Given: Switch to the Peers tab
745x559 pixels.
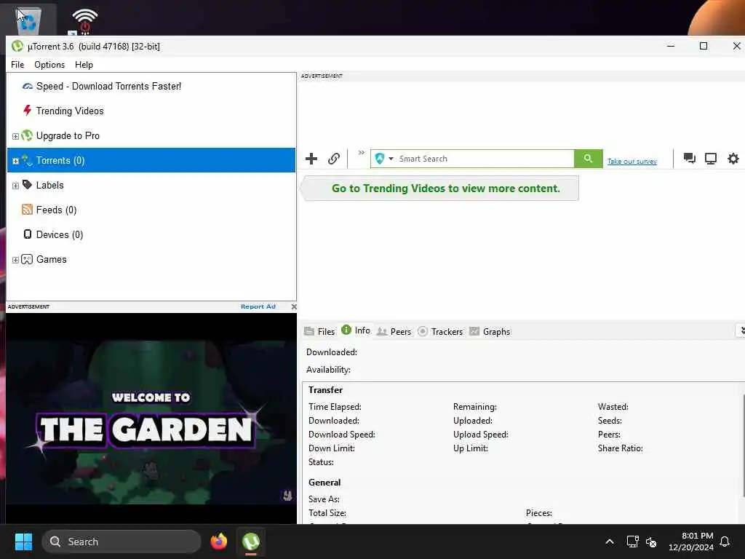Looking at the screenshot, I should 394,331.
